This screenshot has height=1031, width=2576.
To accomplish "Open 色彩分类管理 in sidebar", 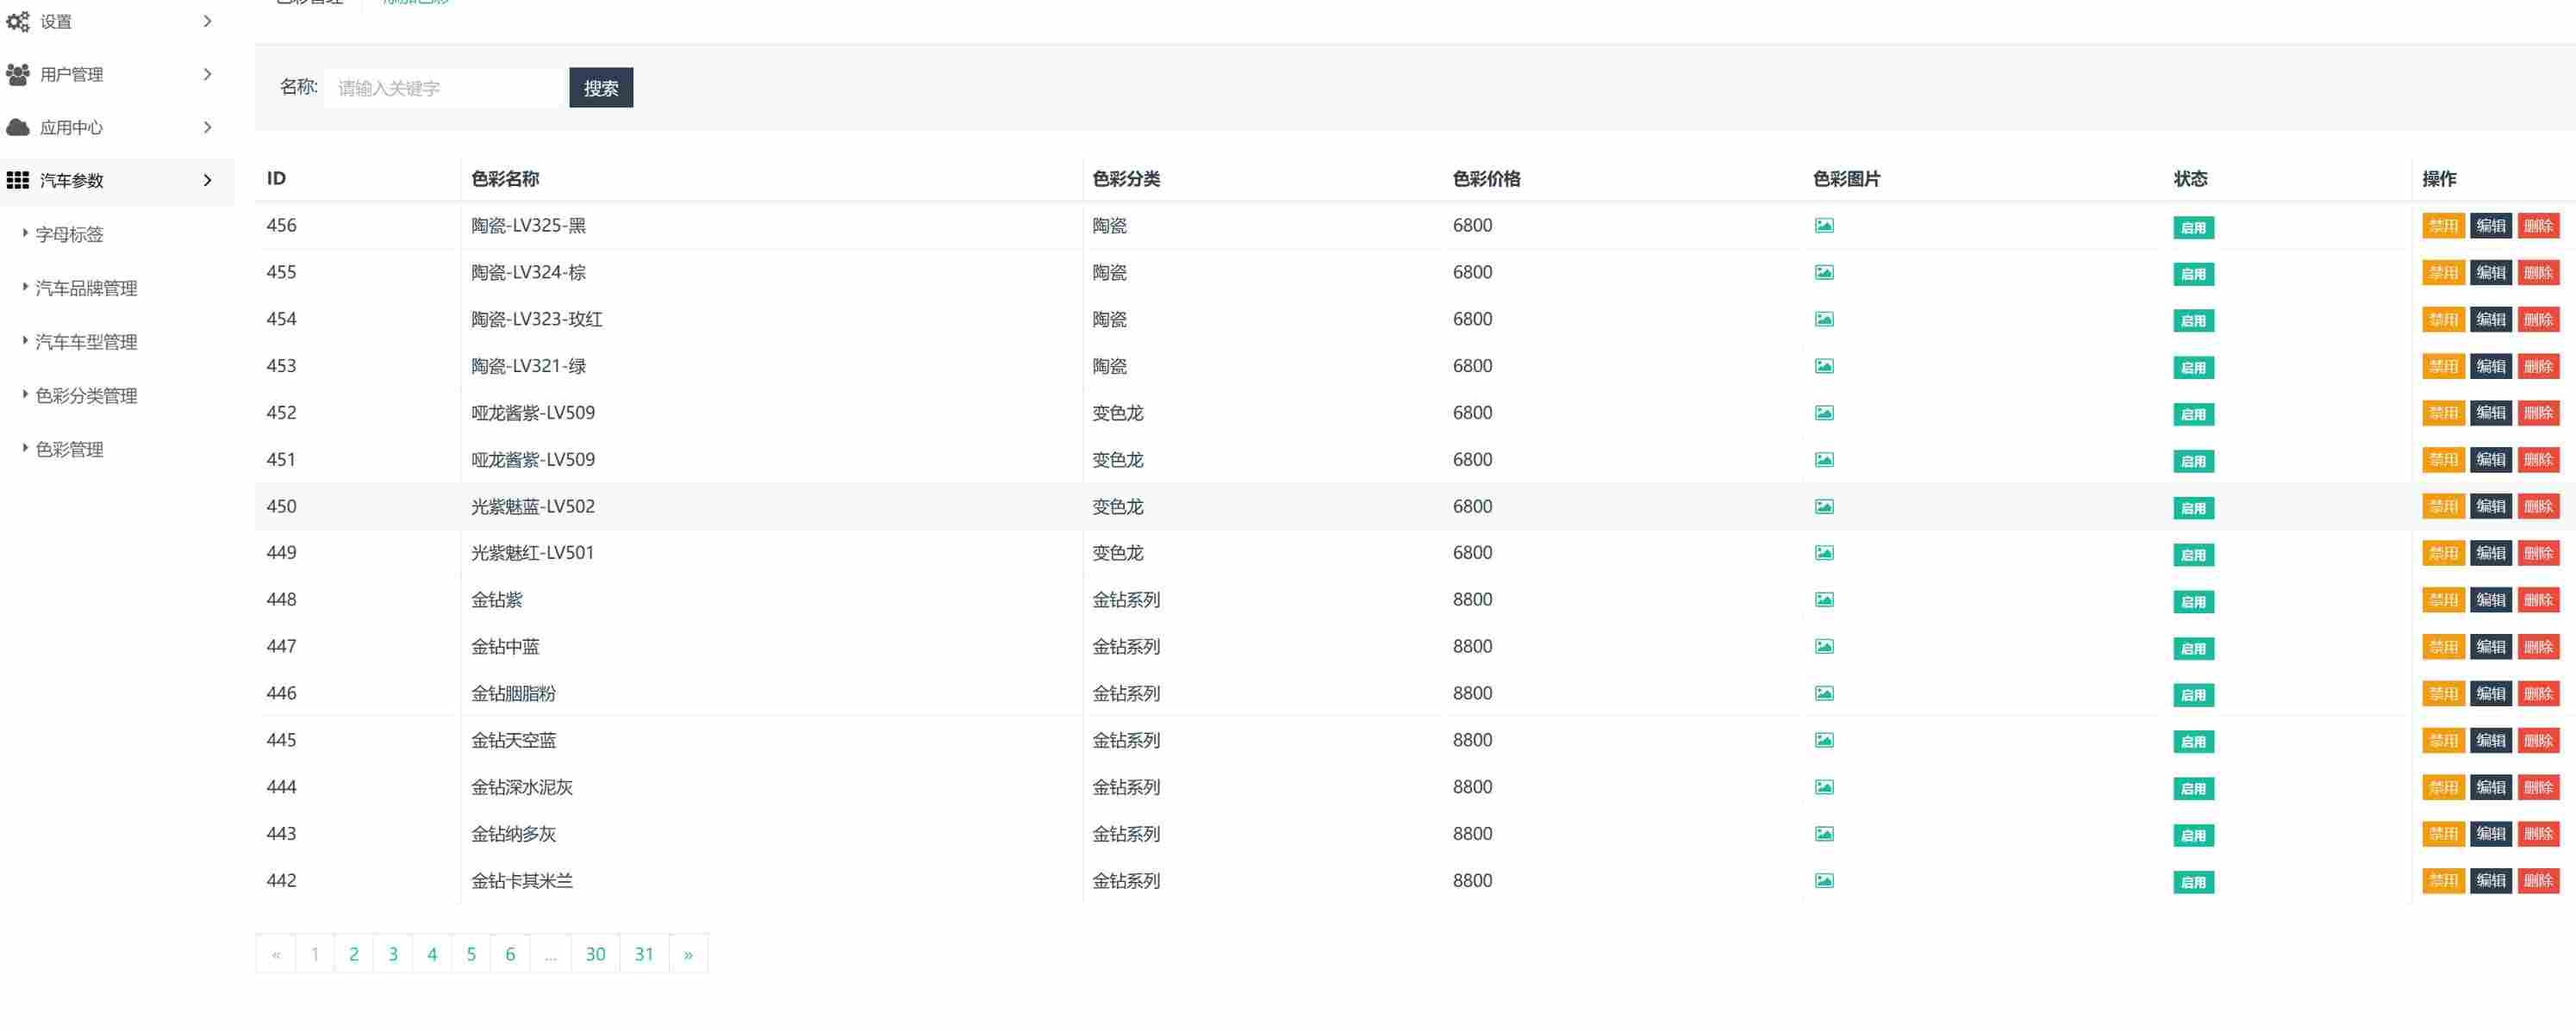I will [86, 395].
